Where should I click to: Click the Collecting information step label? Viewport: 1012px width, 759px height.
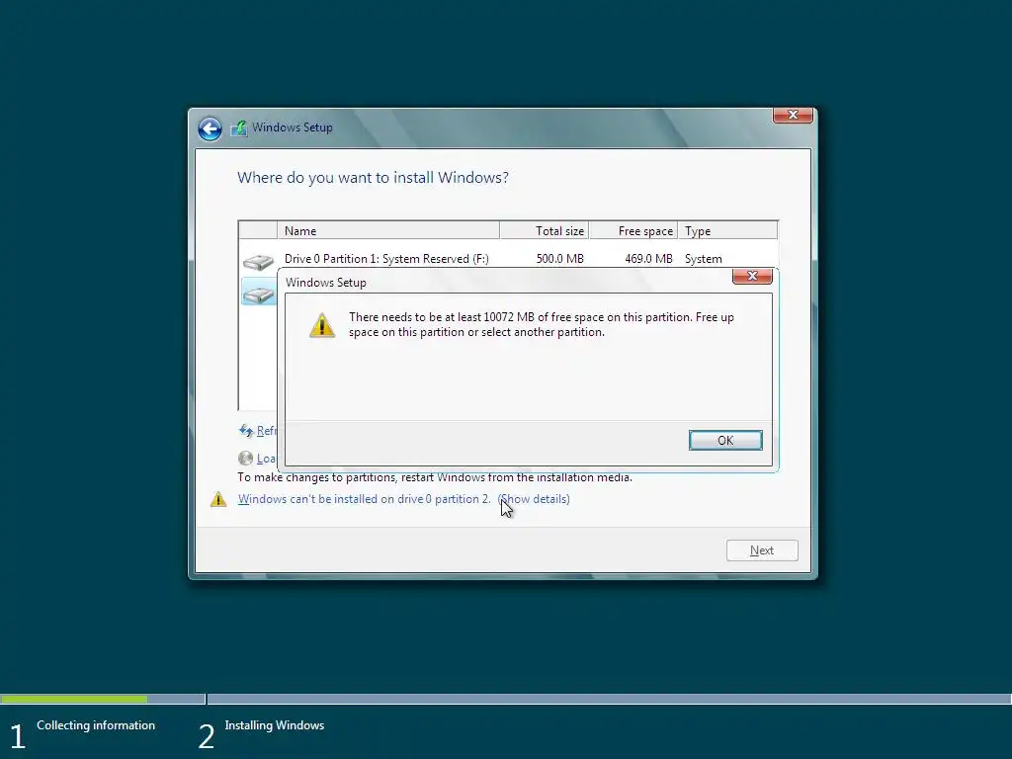(x=96, y=725)
